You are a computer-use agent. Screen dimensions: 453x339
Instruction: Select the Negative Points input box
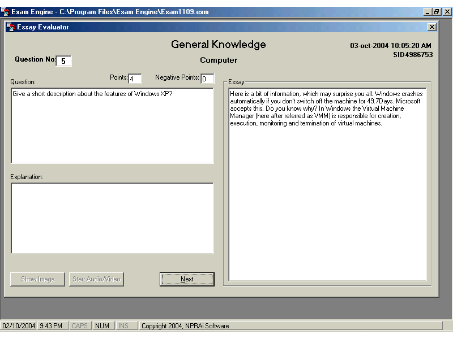coord(207,79)
